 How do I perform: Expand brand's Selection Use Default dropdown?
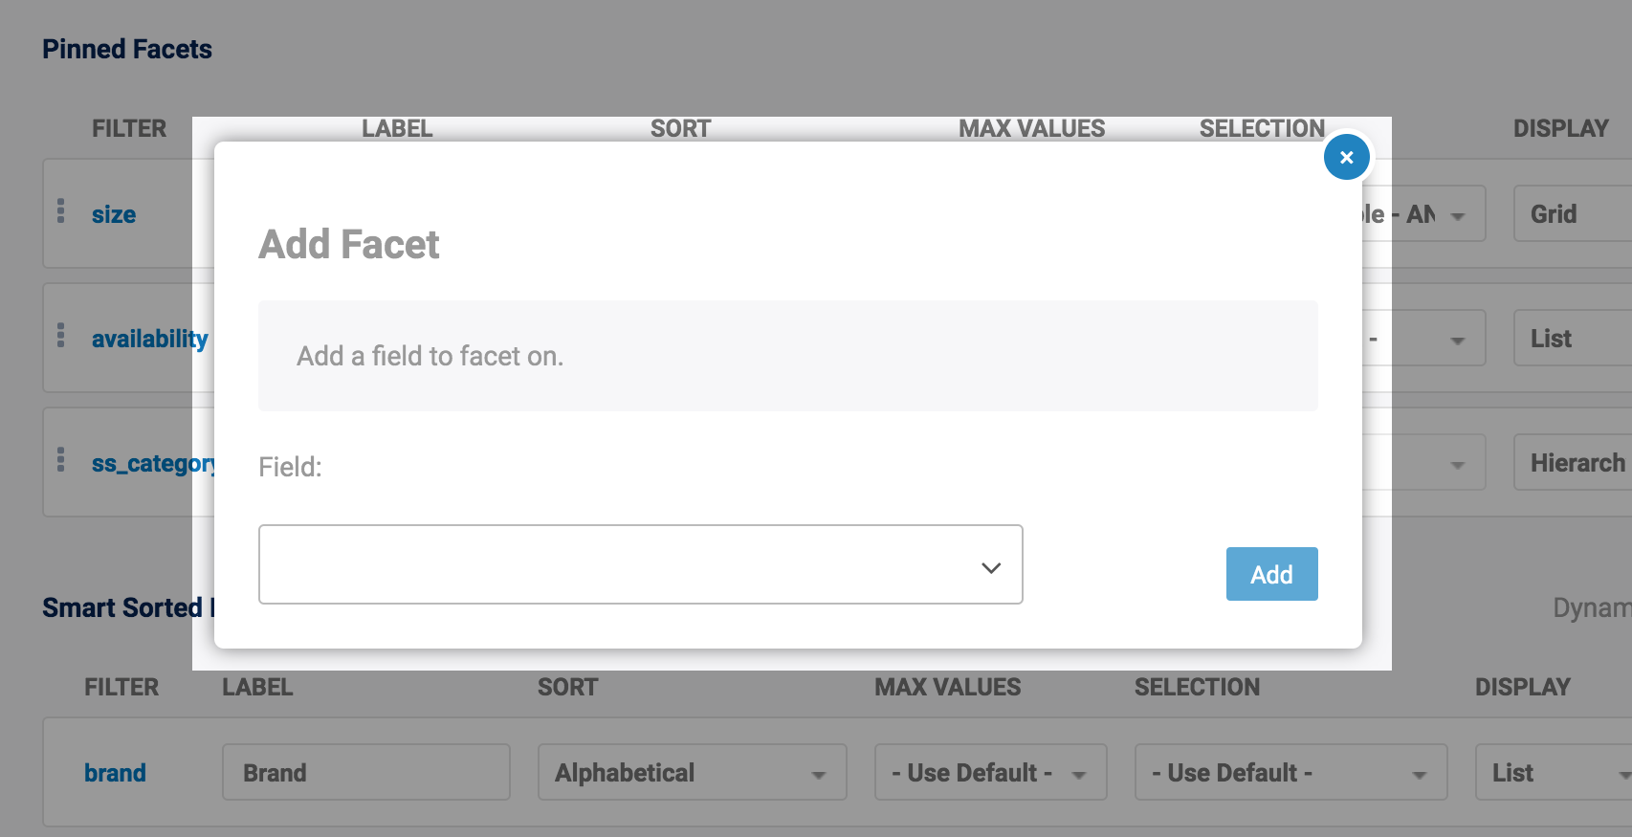coord(1290,773)
